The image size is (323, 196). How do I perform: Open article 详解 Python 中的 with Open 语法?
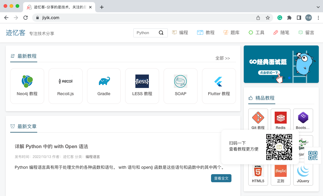[x=51, y=147]
